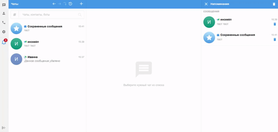278x132 pixels.
Task: Navigate back using the left arrow
Action: 54,4
